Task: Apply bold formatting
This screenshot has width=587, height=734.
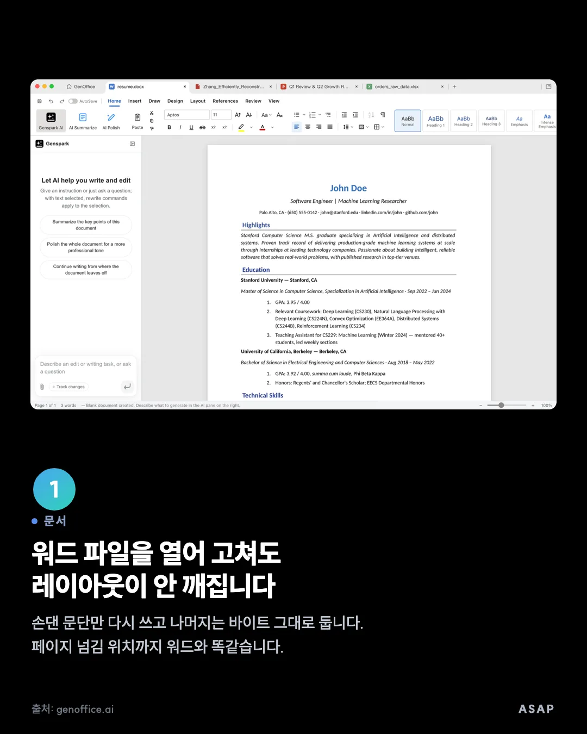Action: tap(169, 127)
